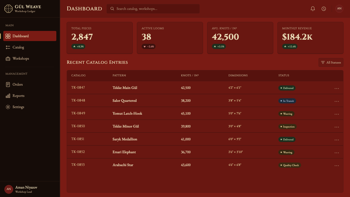Click the Reports bar chart icon
Viewport: 350px width, 197px height.
[8, 96]
